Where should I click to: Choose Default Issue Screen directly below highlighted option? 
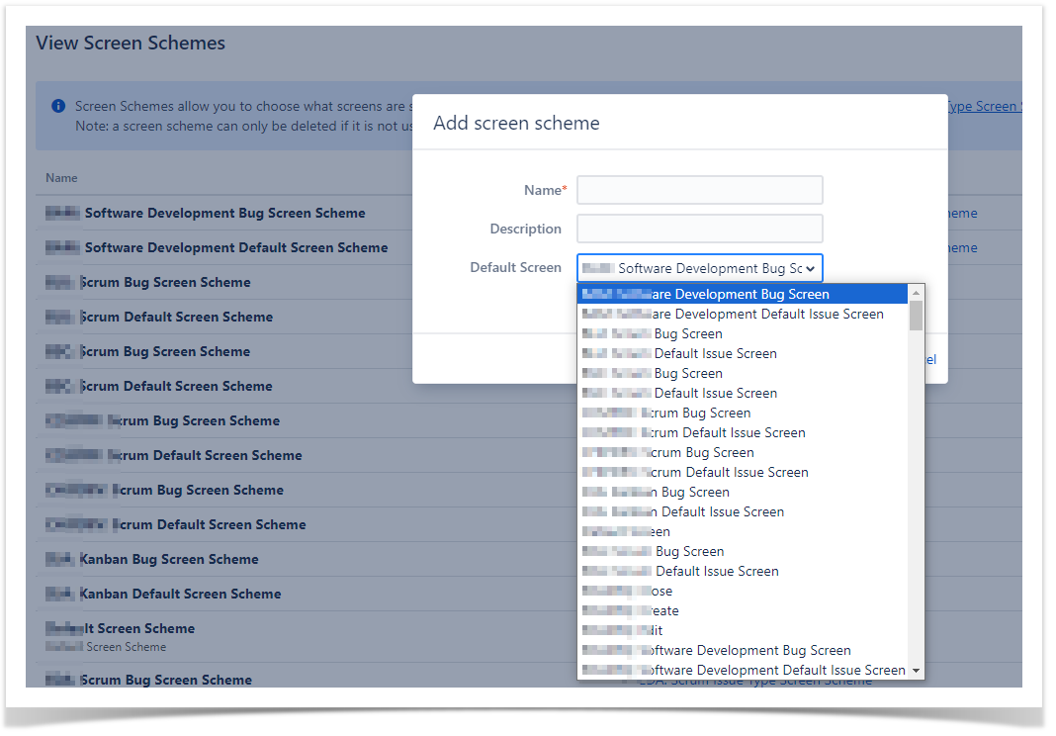pos(742,314)
